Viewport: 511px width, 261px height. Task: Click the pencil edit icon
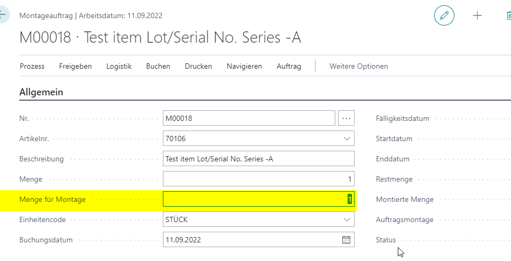(x=444, y=15)
